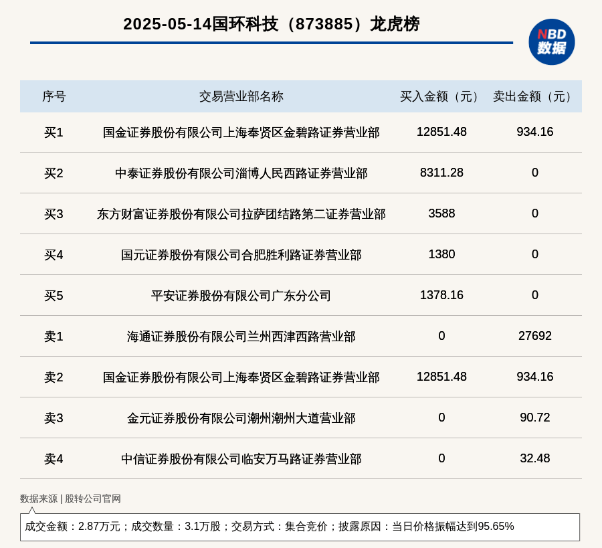Expand the 交易营业部名称 column header
The width and height of the screenshot is (602, 548).
click(241, 96)
